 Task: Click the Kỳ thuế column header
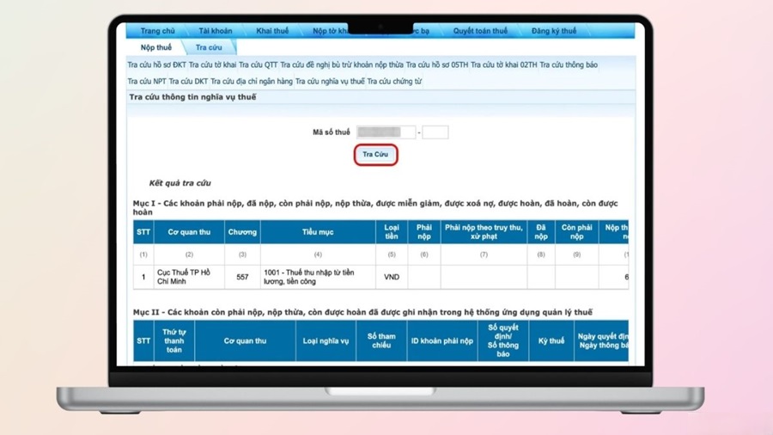pyautogui.click(x=551, y=340)
